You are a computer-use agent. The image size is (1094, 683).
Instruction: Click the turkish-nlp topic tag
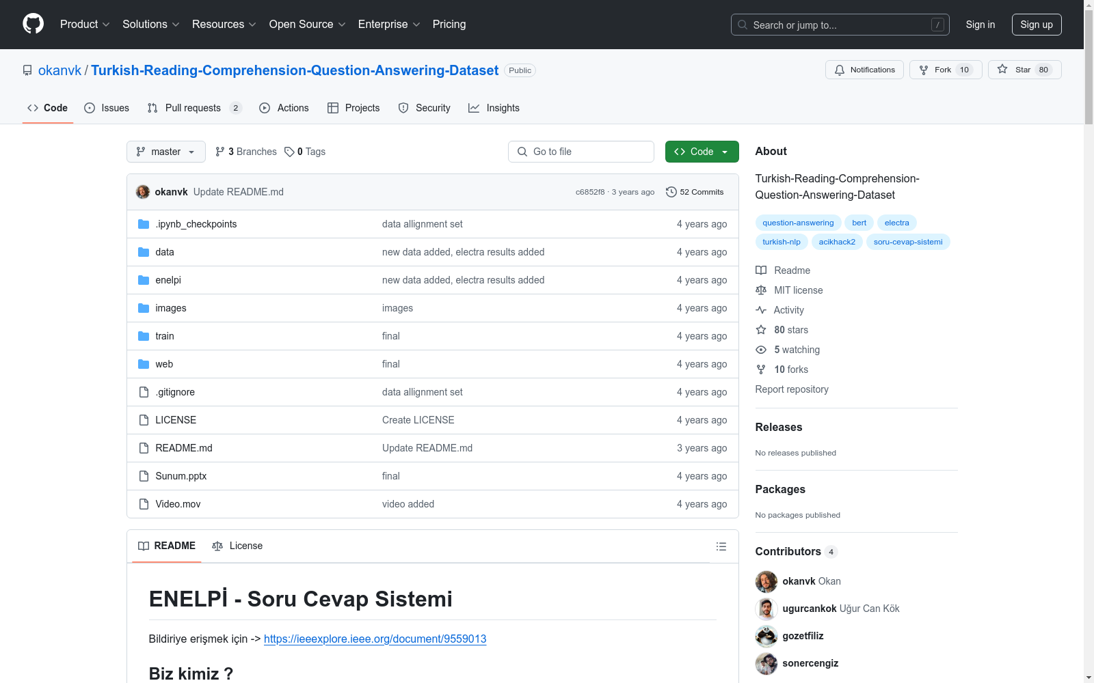[x=782, y=242]
